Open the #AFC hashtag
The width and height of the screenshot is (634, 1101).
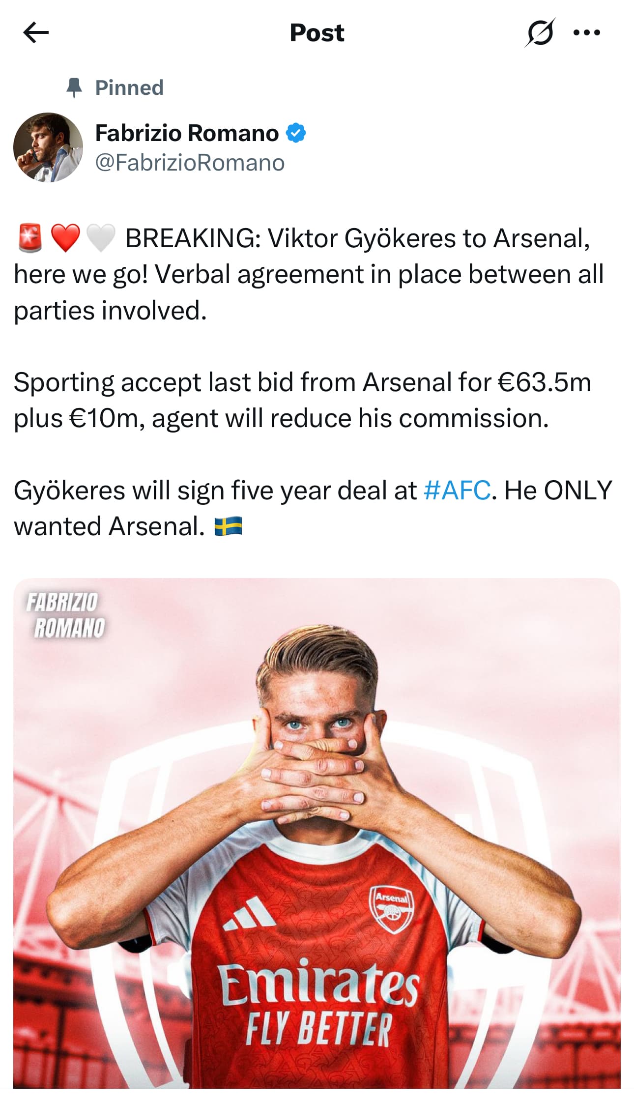457,490
